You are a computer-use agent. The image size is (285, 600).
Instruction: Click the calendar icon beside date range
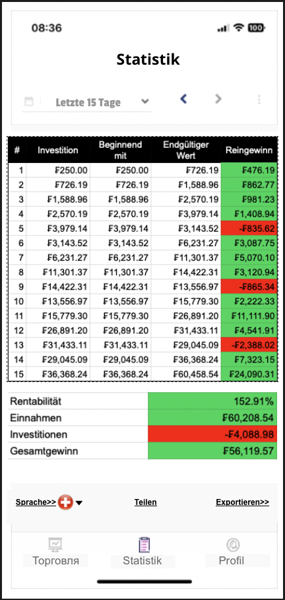tap(28, 102)
